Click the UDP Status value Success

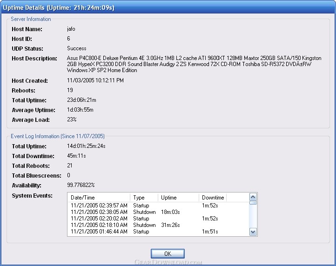(76, 48)
